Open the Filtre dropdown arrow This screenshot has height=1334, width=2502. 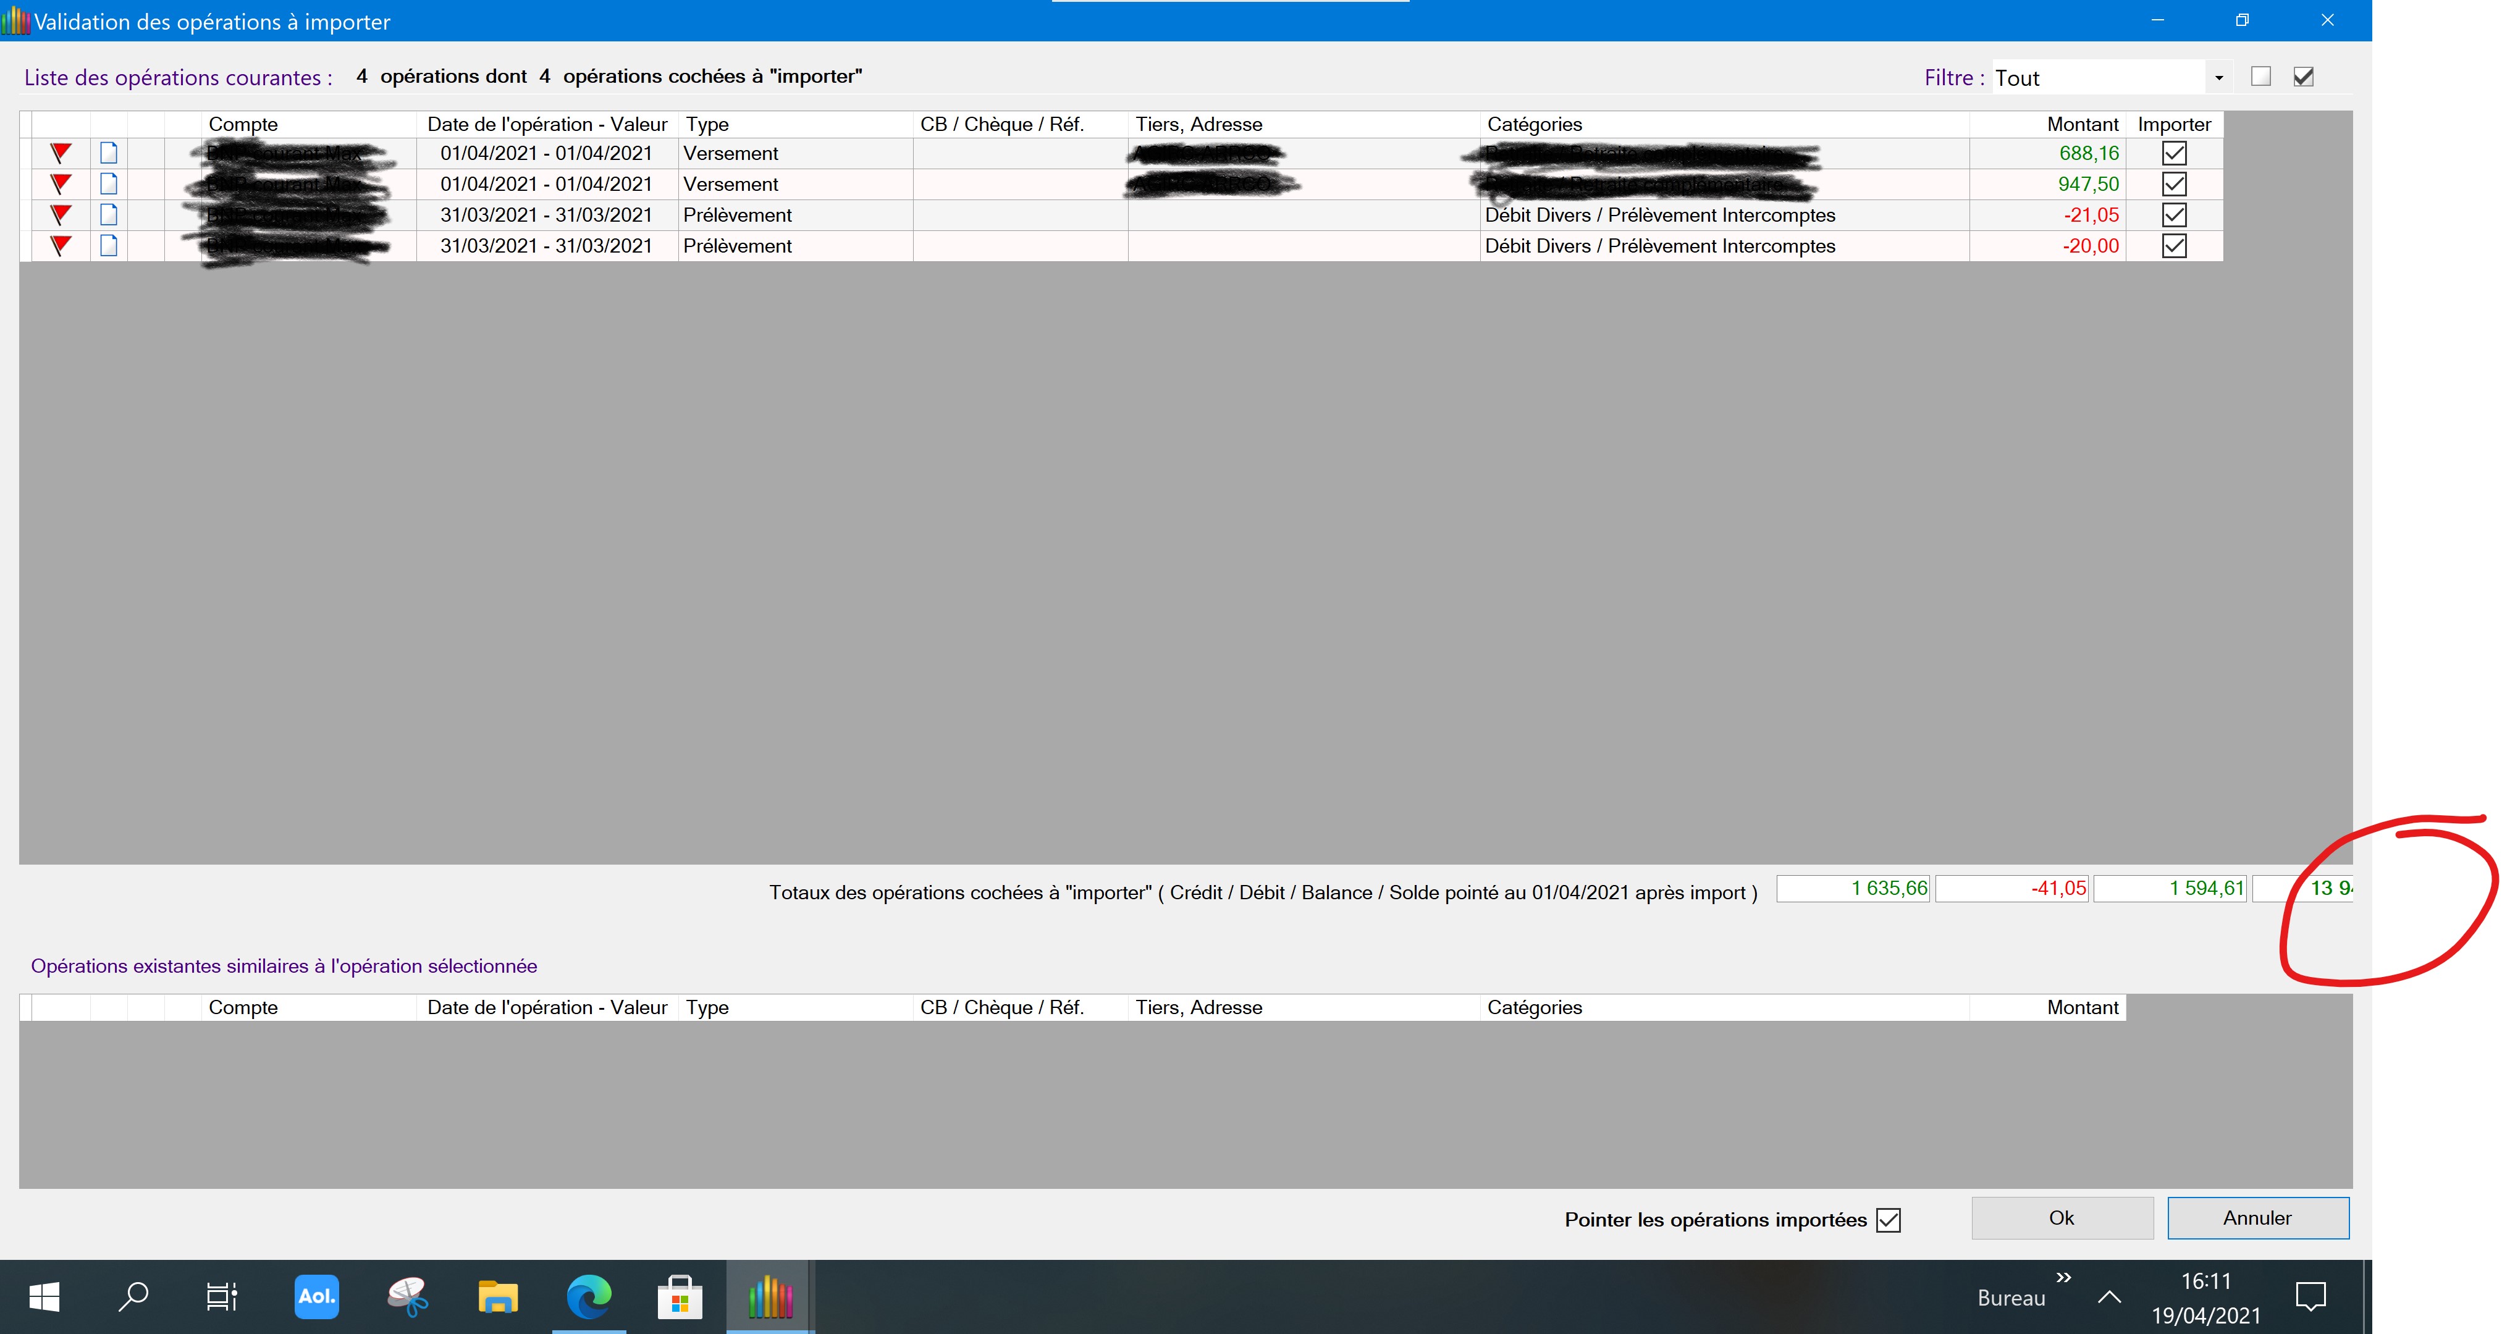tap(2218, 78)
